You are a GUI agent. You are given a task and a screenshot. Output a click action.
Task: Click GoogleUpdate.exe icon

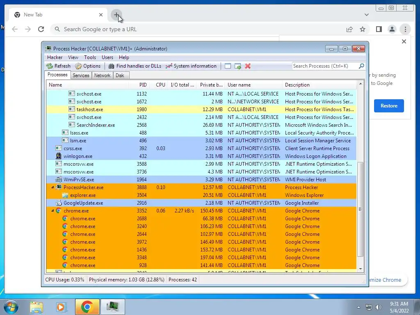tap(58, 203)
